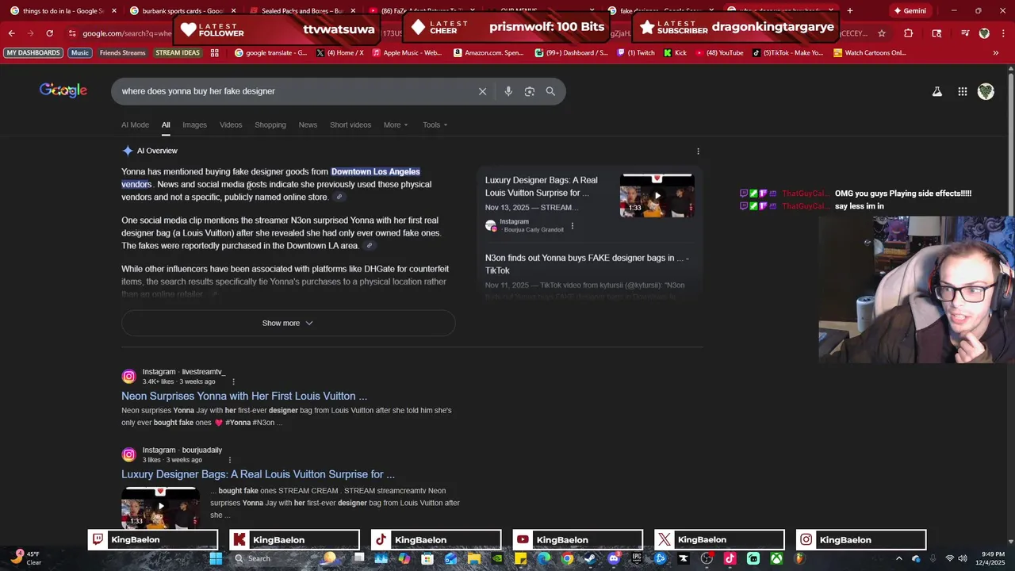The height and width of the screenshot is (571, 1015).
Task: Open TikTok app from the taskbar
Action: (730, 558)
